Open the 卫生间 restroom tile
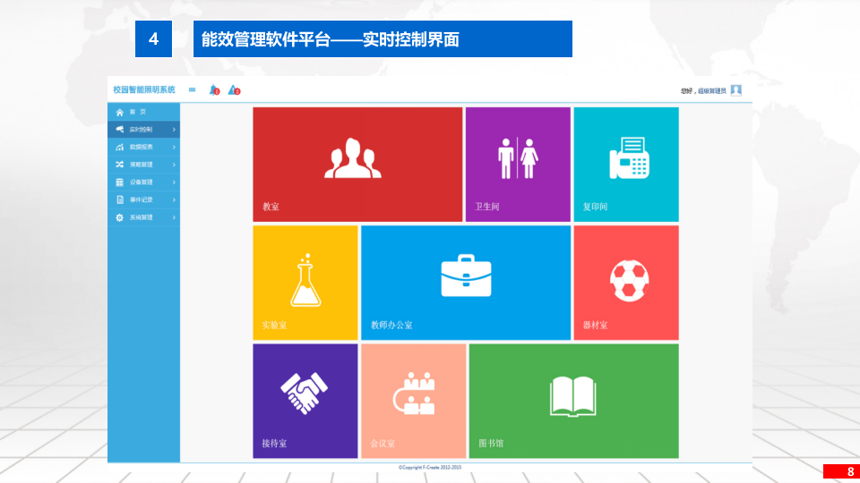 click(x=518, y=165)
